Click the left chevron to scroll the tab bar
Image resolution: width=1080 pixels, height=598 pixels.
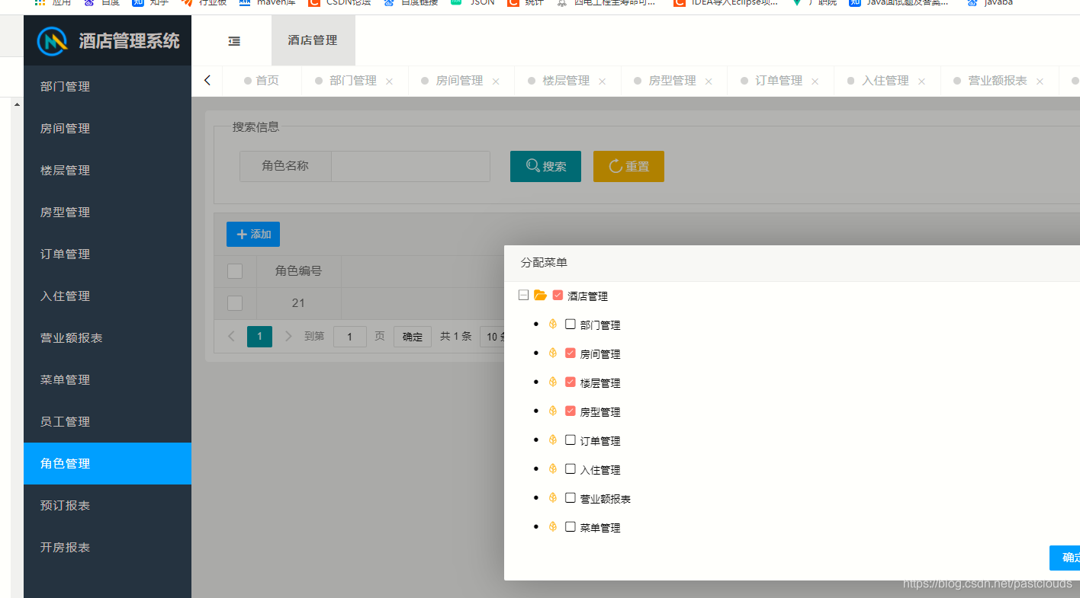207,79
